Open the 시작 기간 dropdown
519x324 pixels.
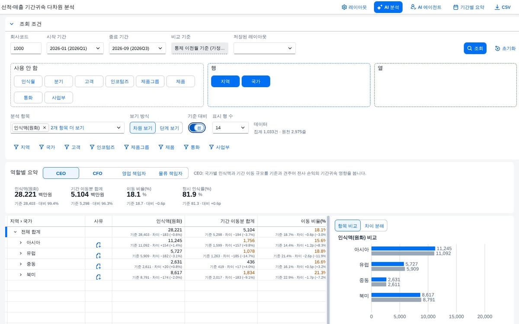pos(75,48)
